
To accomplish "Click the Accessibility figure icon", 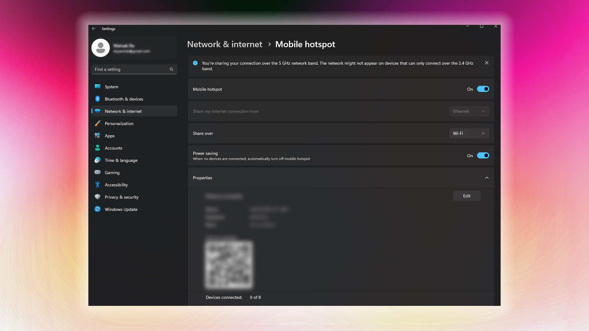I will coord(98,185).
